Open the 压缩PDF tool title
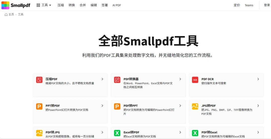 51,79
